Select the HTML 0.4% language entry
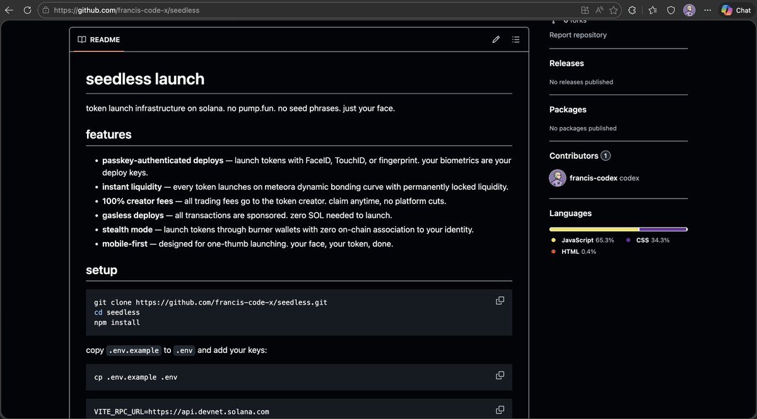 click(573, 251)
